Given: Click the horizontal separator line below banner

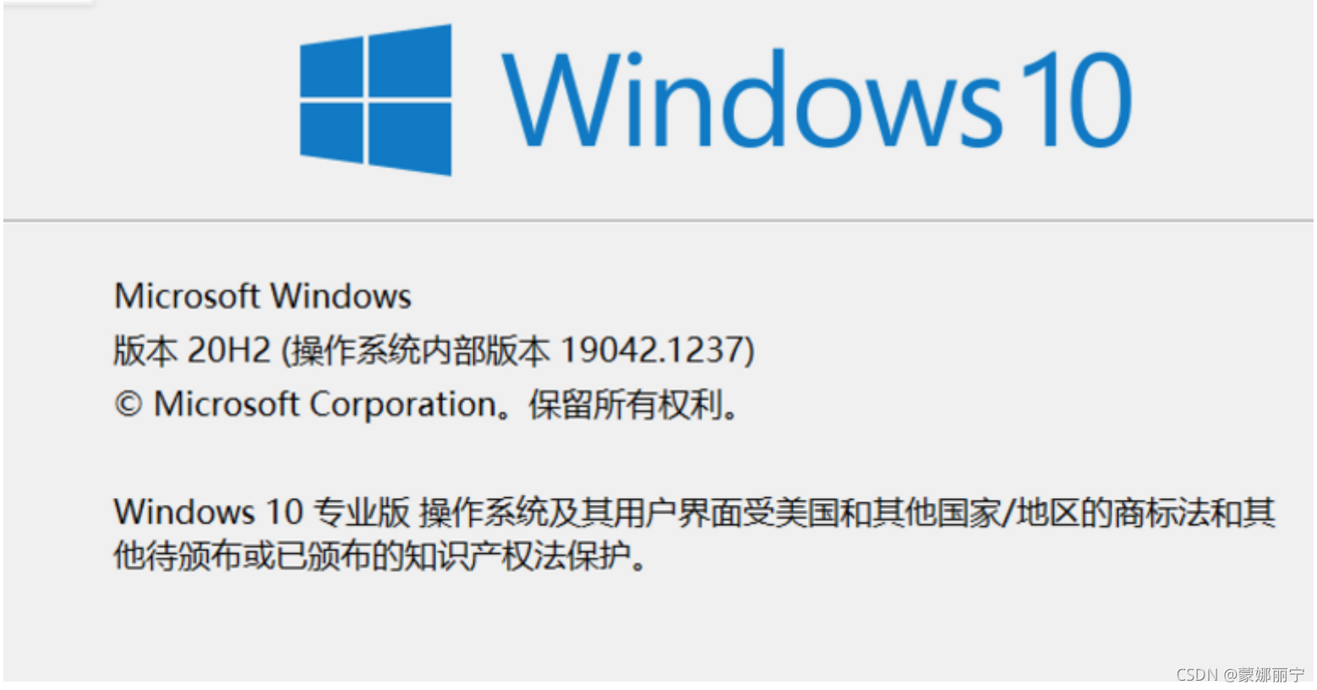Looking at the screenshot, I should click(x=658, y=221).
